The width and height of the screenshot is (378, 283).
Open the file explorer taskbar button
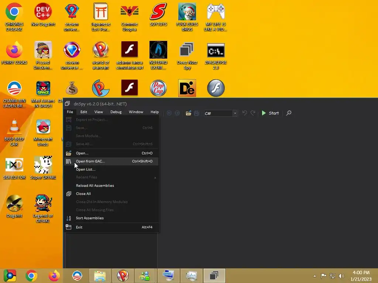100,276
